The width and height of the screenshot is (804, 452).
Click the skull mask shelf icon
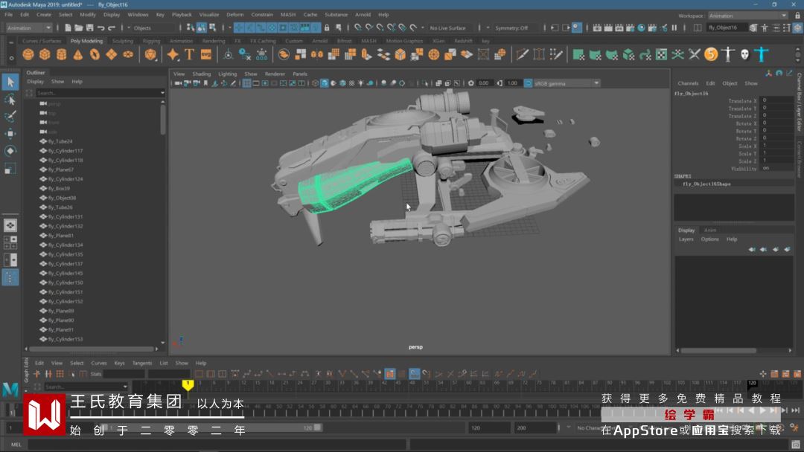(744, 54)
